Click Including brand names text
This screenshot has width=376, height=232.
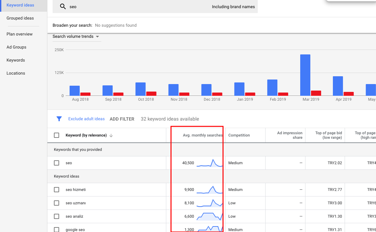[x=233, y=7]
